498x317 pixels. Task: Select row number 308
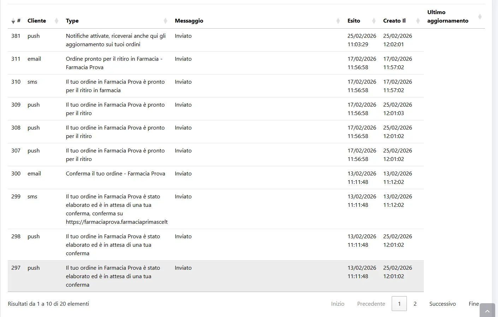tap(16, 128)
